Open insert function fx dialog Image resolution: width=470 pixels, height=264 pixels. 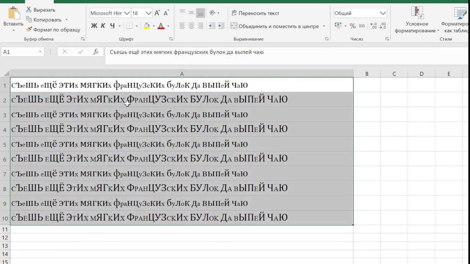tap(96, 52)
